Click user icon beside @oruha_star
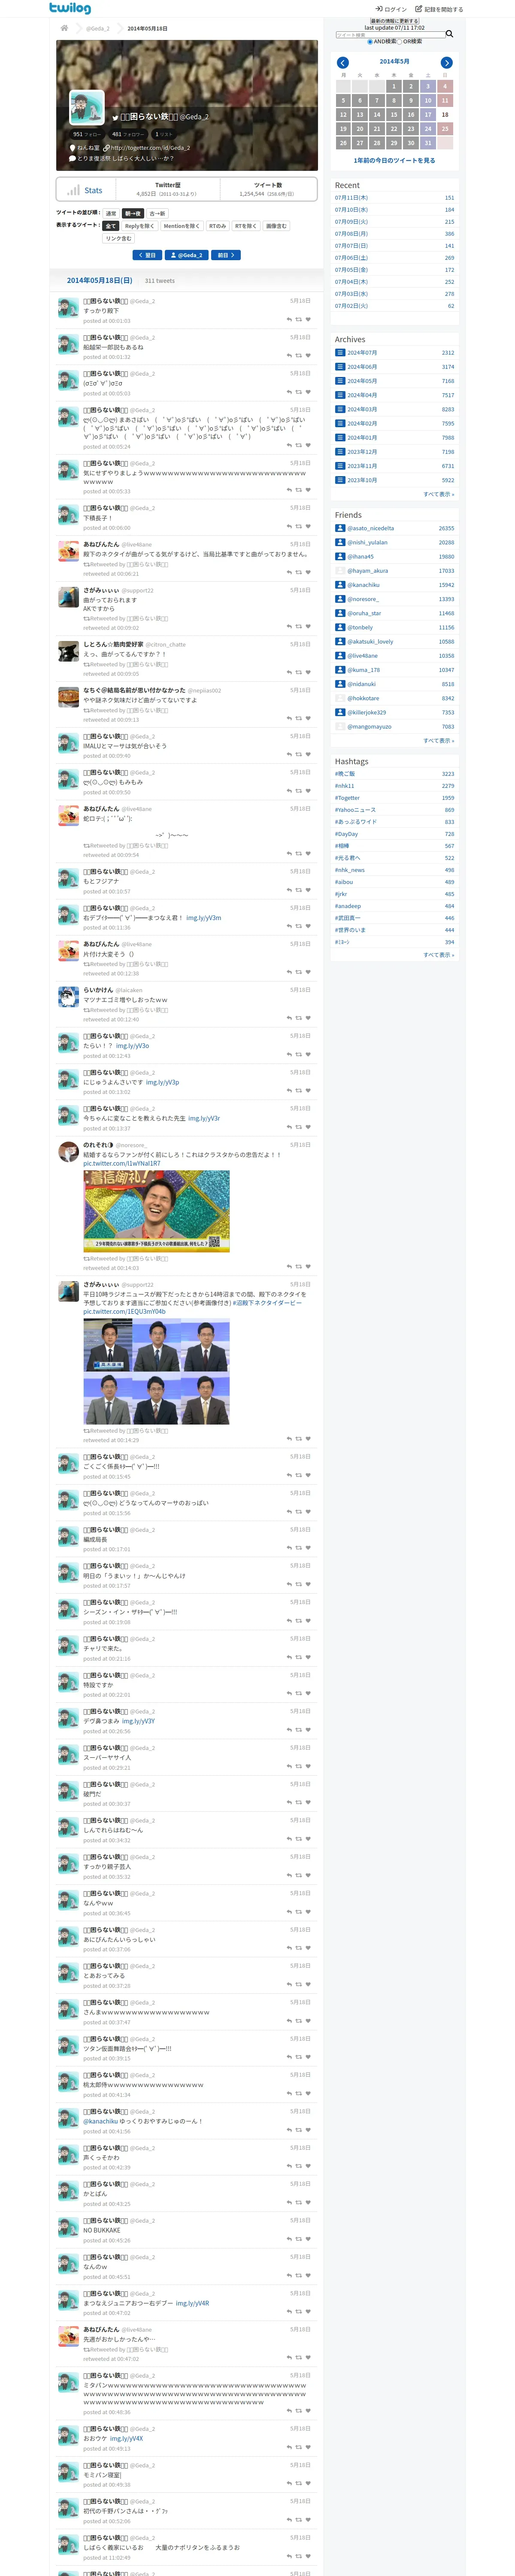This screenshot has width=515, height=2576. point(340,613)
